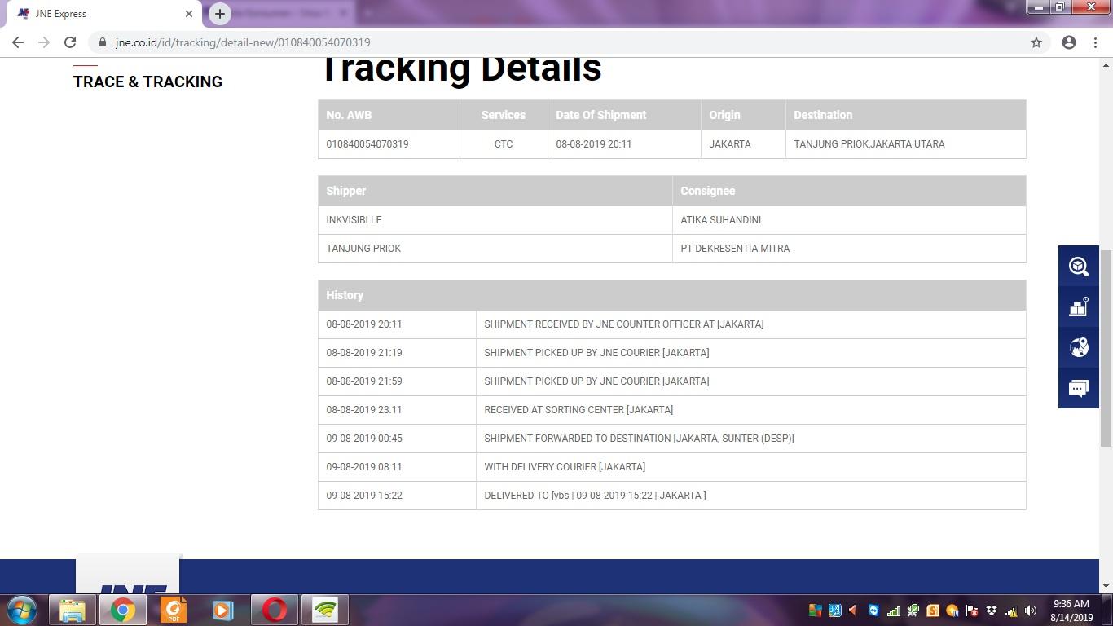Reload the JNE tracking page
The image size is (1113, 626).
click(70, 42)
